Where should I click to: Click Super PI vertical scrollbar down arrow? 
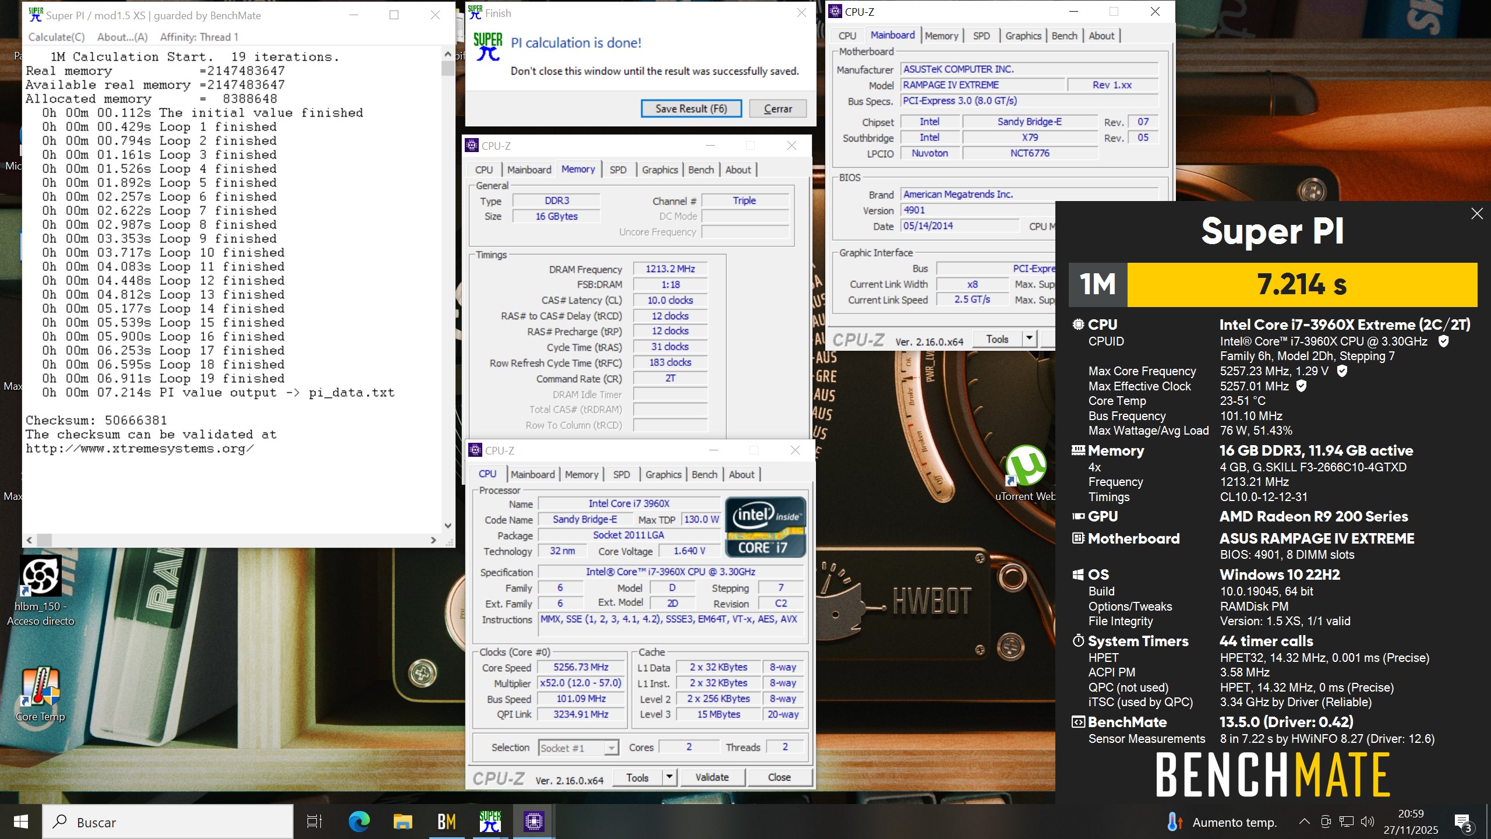447,525
